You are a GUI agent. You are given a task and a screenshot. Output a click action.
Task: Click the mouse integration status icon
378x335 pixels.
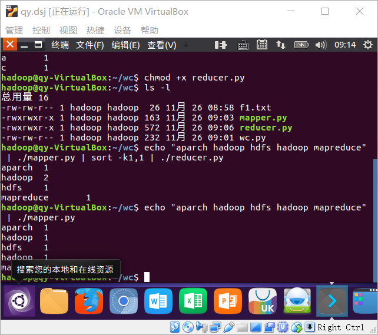click(297, 327)
